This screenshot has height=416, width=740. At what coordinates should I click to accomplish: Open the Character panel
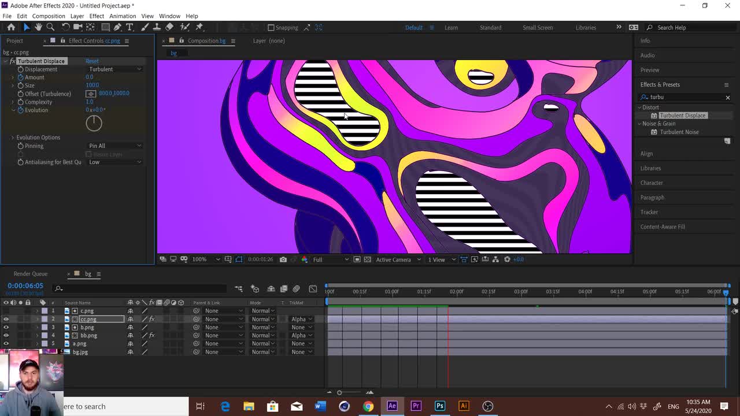pyautogui.click(x=651, y=183)
